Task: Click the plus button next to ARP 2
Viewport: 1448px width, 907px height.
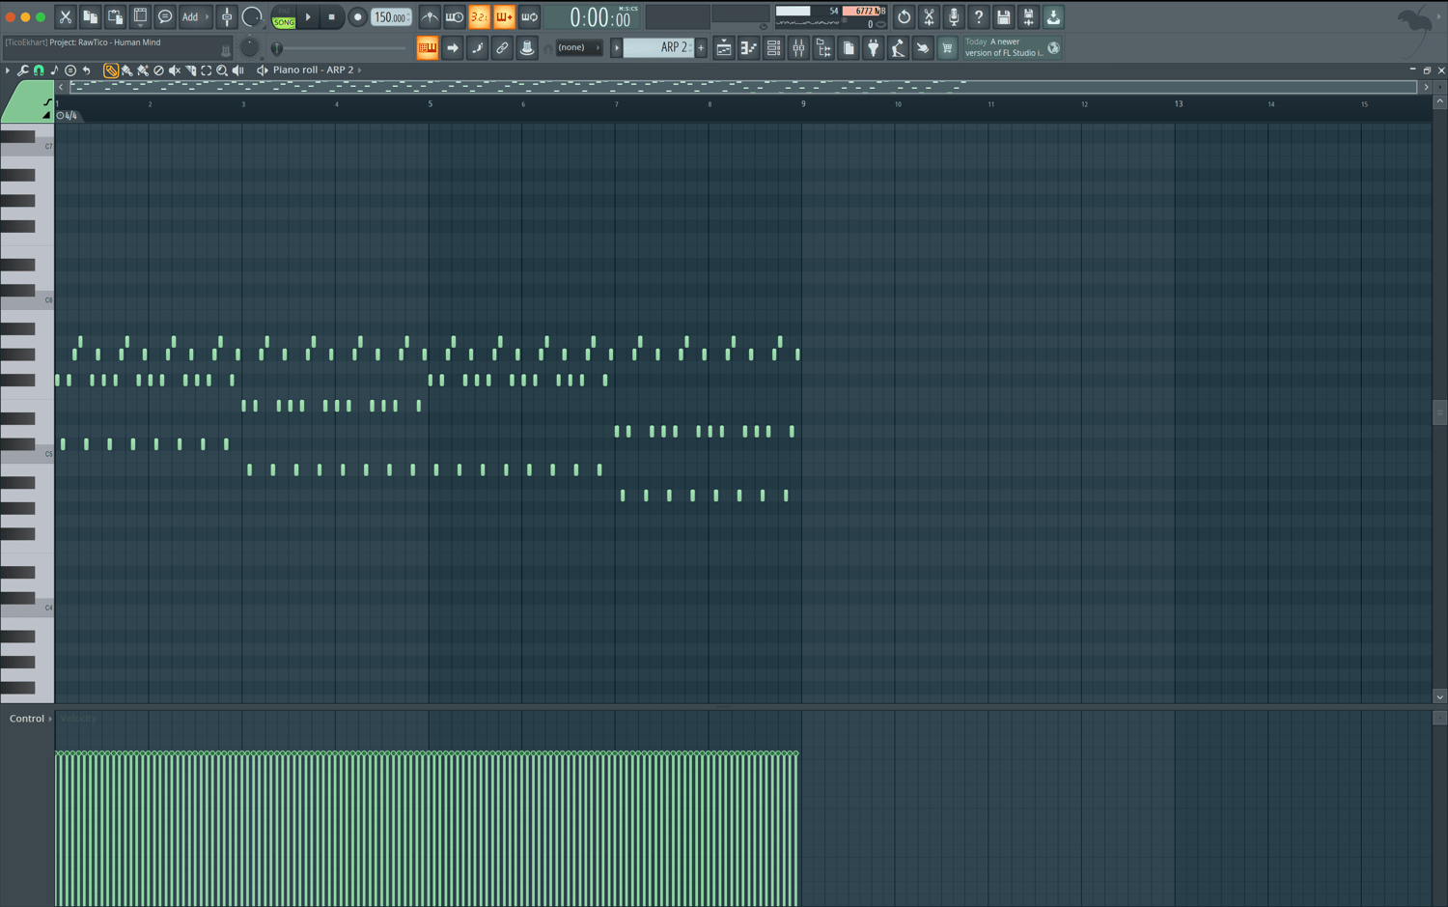Action: click(x=701, y=48)
